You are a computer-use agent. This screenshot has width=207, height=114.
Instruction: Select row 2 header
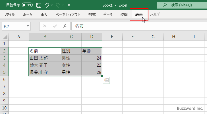coord(4,51)
